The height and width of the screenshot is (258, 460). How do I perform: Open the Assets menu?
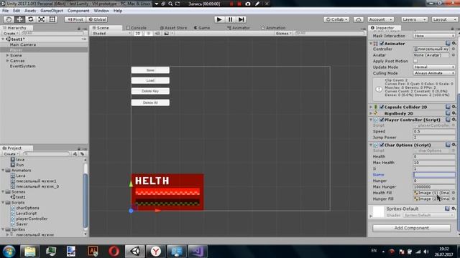30,11
